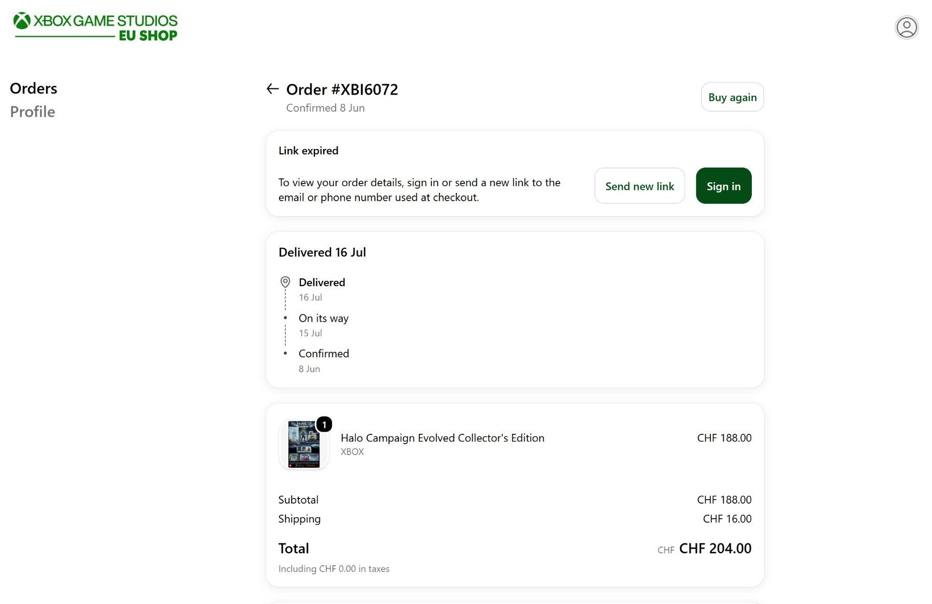This screenshot has height=604, width=932.
Task: Select the Delivered tracking step label
Action: click(322, 282)
